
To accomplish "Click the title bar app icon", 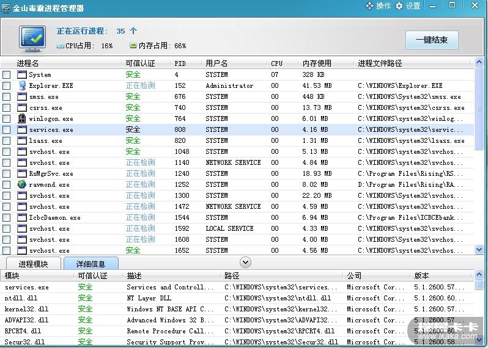I will point(6,8).
